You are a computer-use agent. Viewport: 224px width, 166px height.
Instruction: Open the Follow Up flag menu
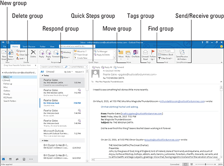pyautogui.click(x=153, y=55)
